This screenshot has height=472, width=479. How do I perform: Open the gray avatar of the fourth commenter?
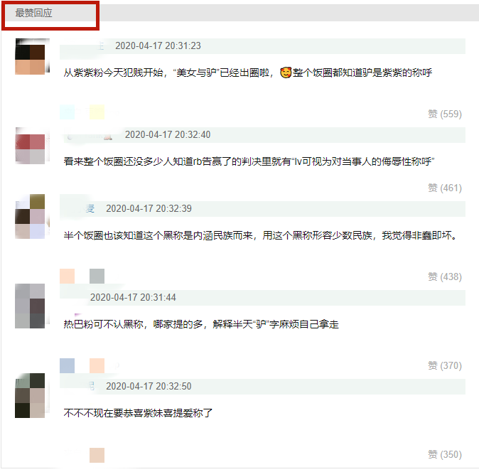pyautogui.click(x=32, y=306)
